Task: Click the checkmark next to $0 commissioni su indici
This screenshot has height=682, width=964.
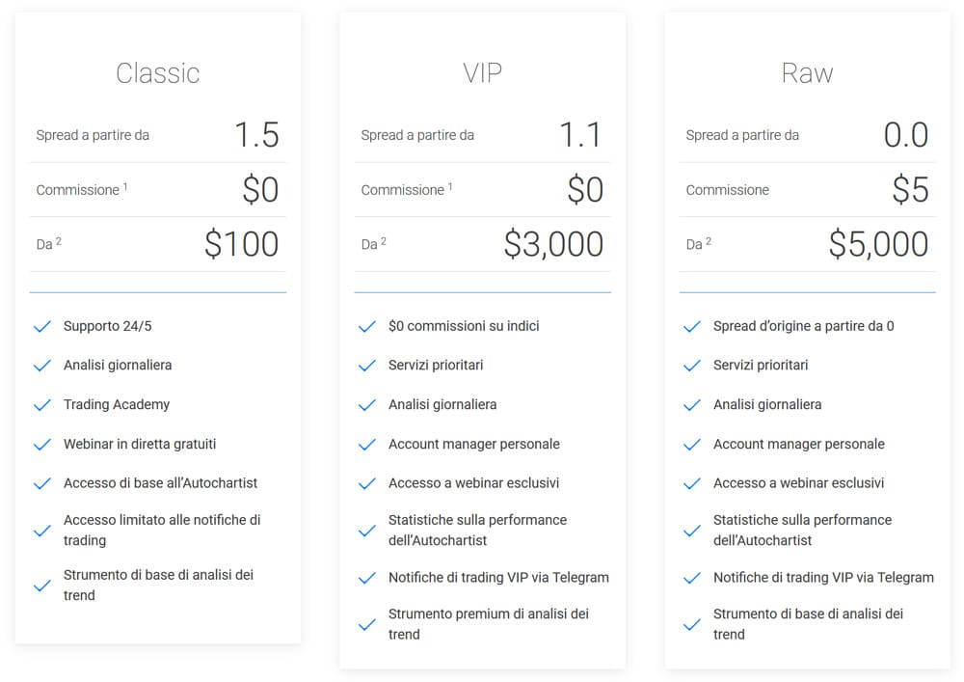Action: click(367, 327)
